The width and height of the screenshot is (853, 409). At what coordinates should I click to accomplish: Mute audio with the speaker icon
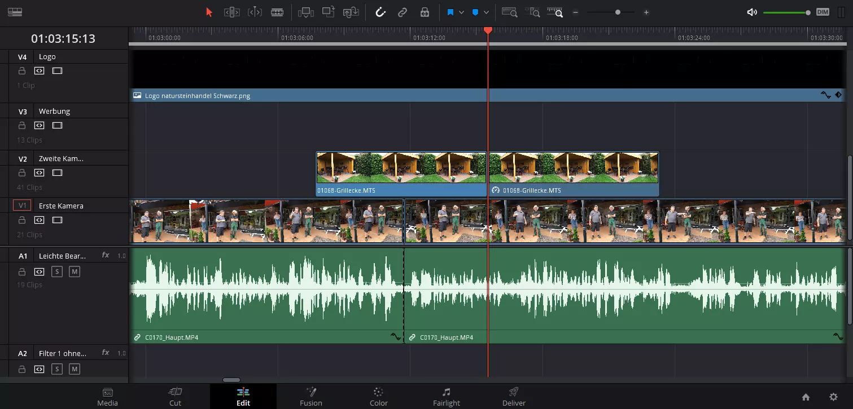pyautogui.click(x=751, y=12)
